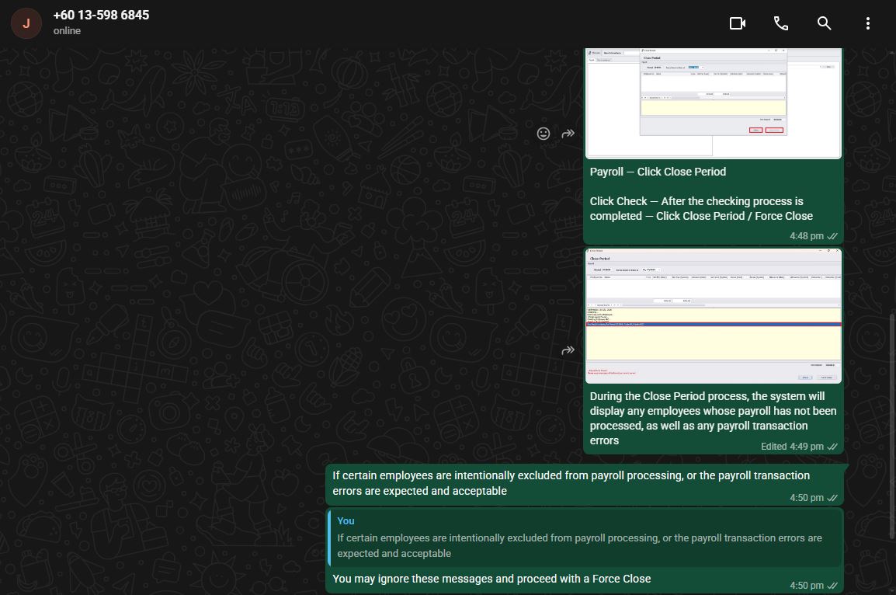Click the 4:48 pm timestamp
This screenshot has height=595, width=896.
pos(806,236)
